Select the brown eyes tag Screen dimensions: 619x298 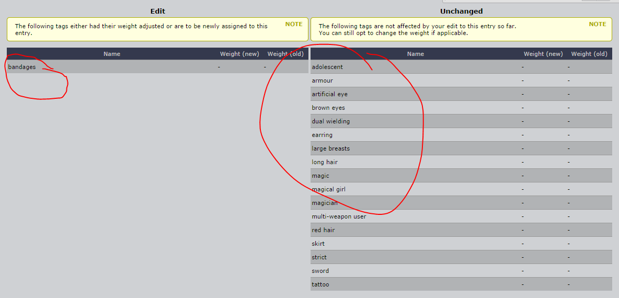pyautogui.click(x=328, y=108)
